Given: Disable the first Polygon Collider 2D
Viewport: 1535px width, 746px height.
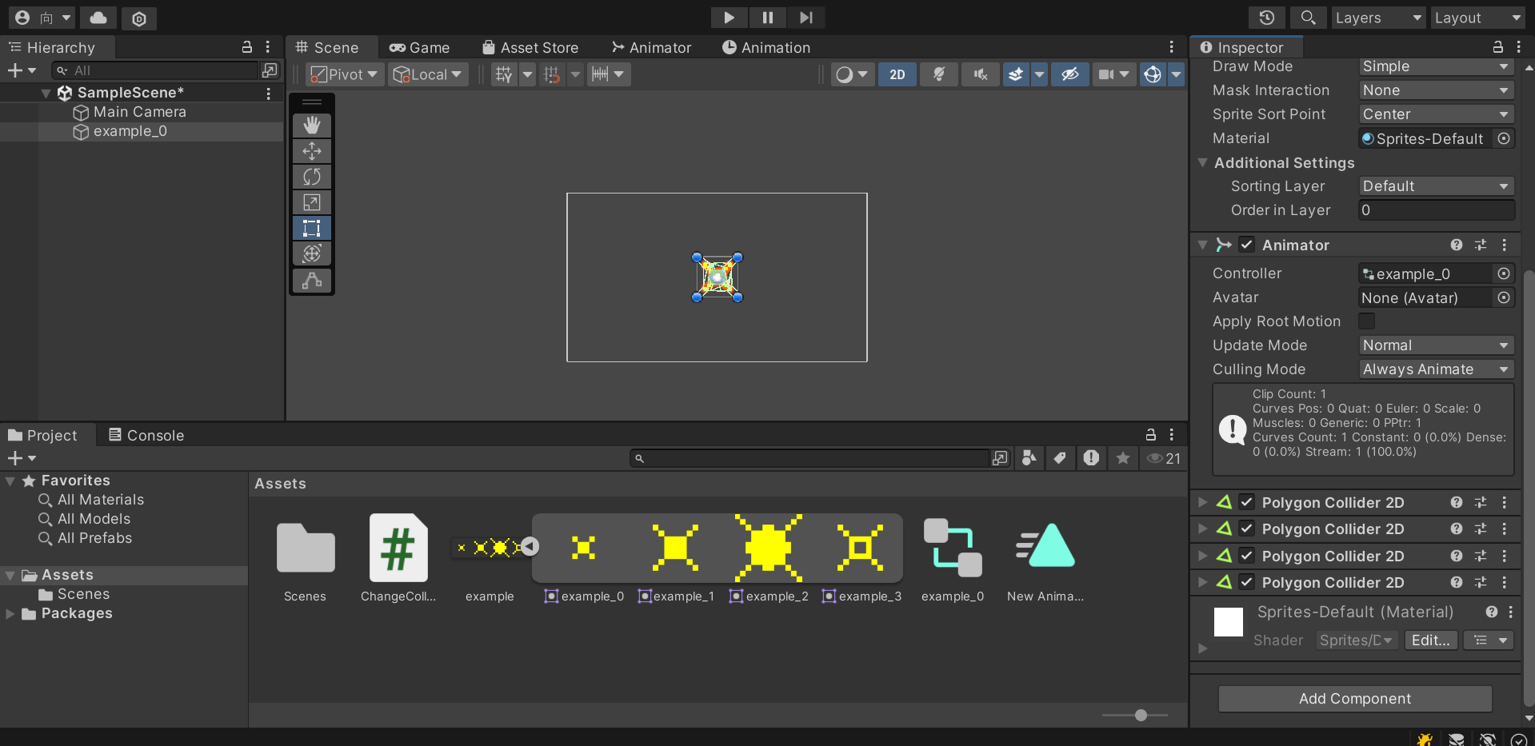Looking at the screenshot, I should click(x=1247, y=502).
